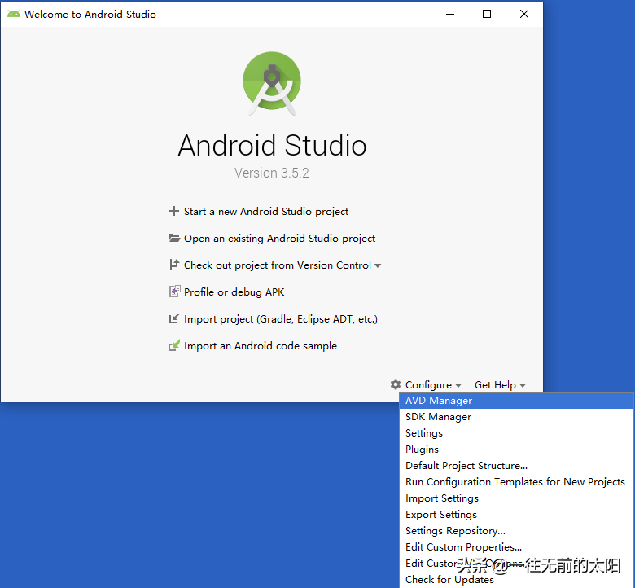
Task: Choose Export Settings menu item
Action: (x=516, y=514)
